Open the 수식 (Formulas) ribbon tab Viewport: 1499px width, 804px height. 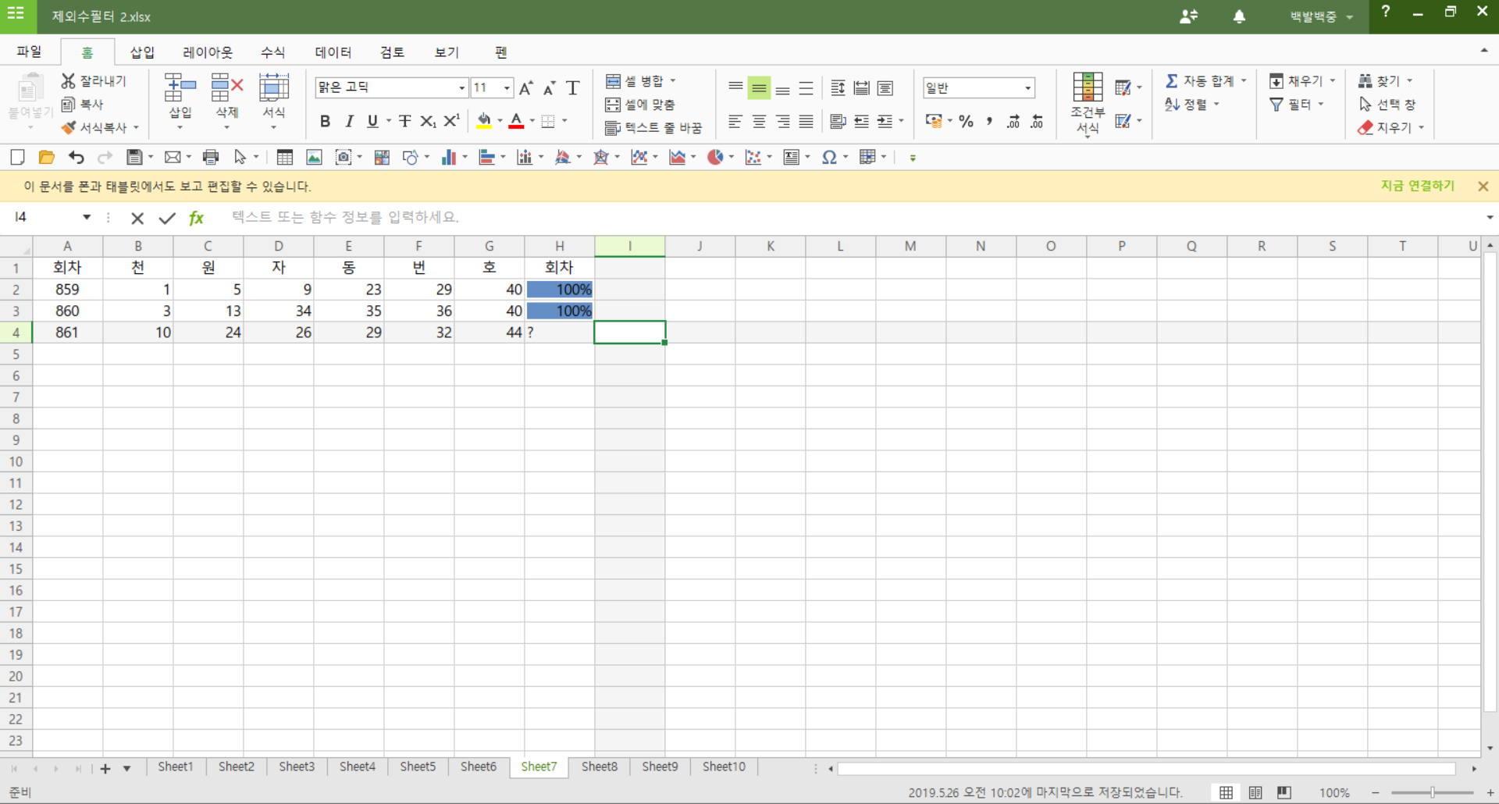coord(272,52)
